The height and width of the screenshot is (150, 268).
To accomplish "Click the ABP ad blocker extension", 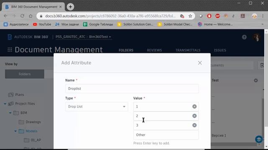I will click(217, 16).
